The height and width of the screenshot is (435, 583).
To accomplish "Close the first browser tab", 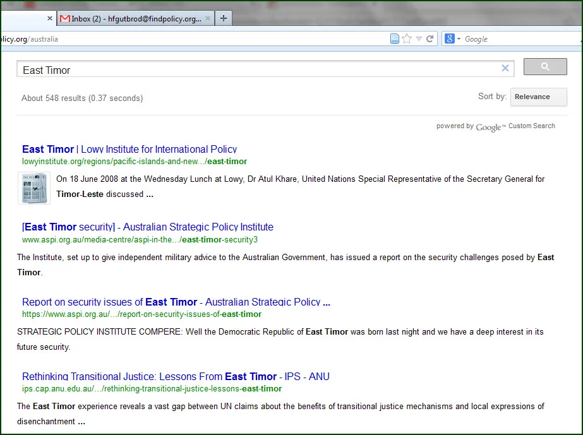I will point(50,18).
